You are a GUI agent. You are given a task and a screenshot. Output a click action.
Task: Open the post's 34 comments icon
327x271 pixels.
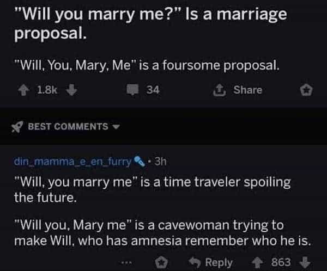tap(134, 90)
